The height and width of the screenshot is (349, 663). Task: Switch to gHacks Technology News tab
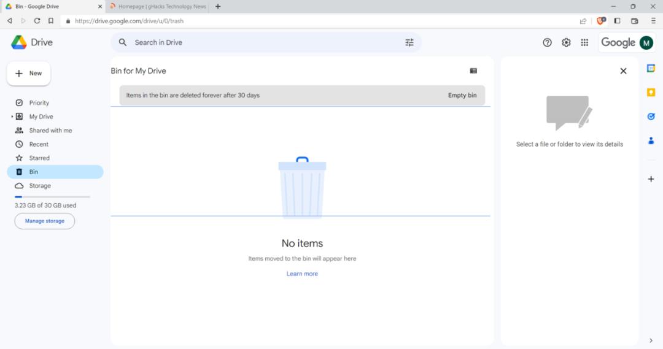pyautogui.click(x=158, y=6)
